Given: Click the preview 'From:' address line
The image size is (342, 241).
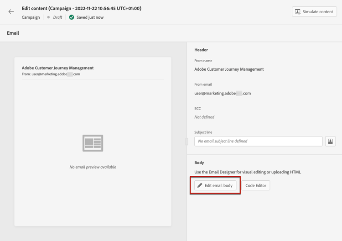Looking at the screenshot, I should pos(51,74).
